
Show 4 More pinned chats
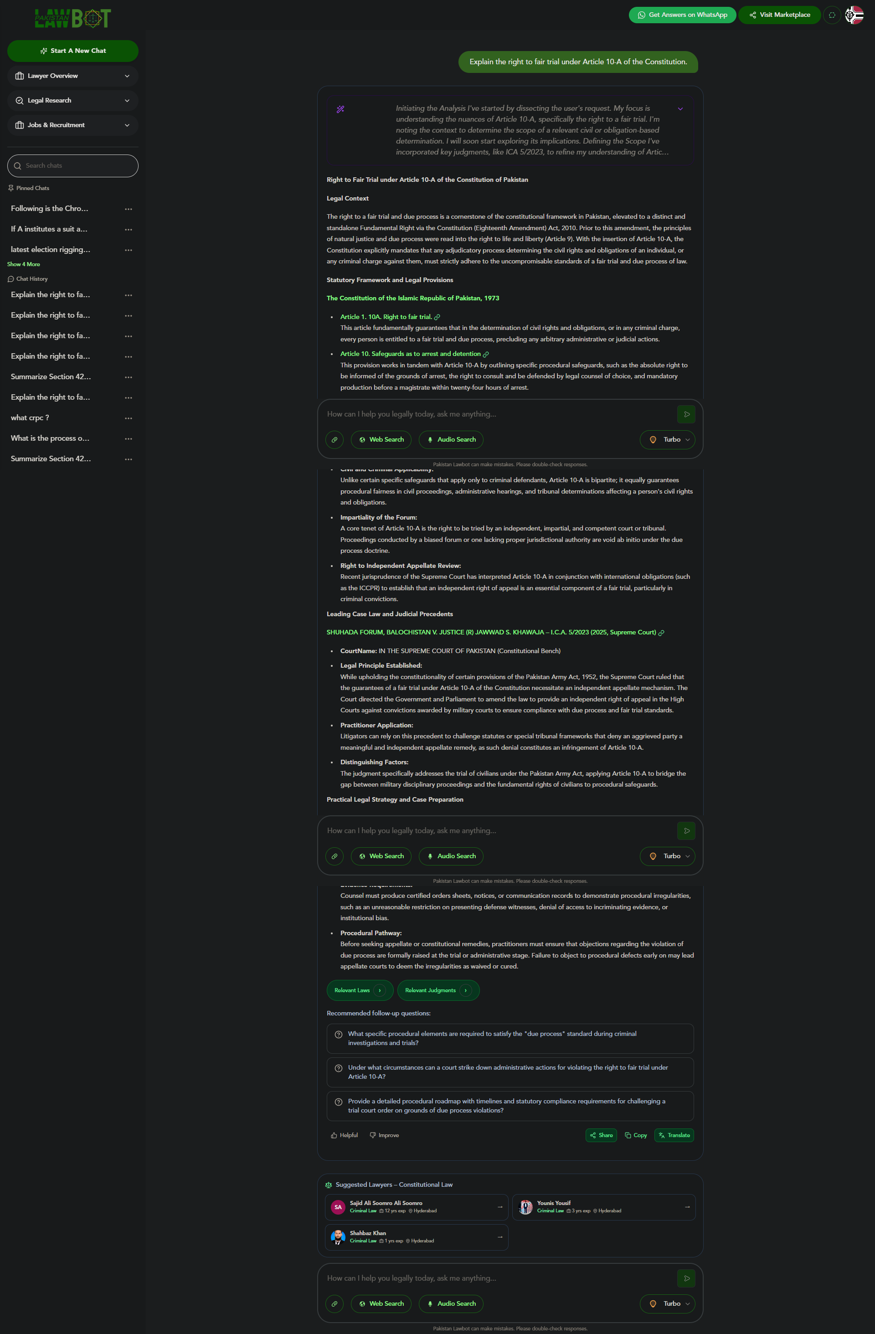(x=24, y=264)
